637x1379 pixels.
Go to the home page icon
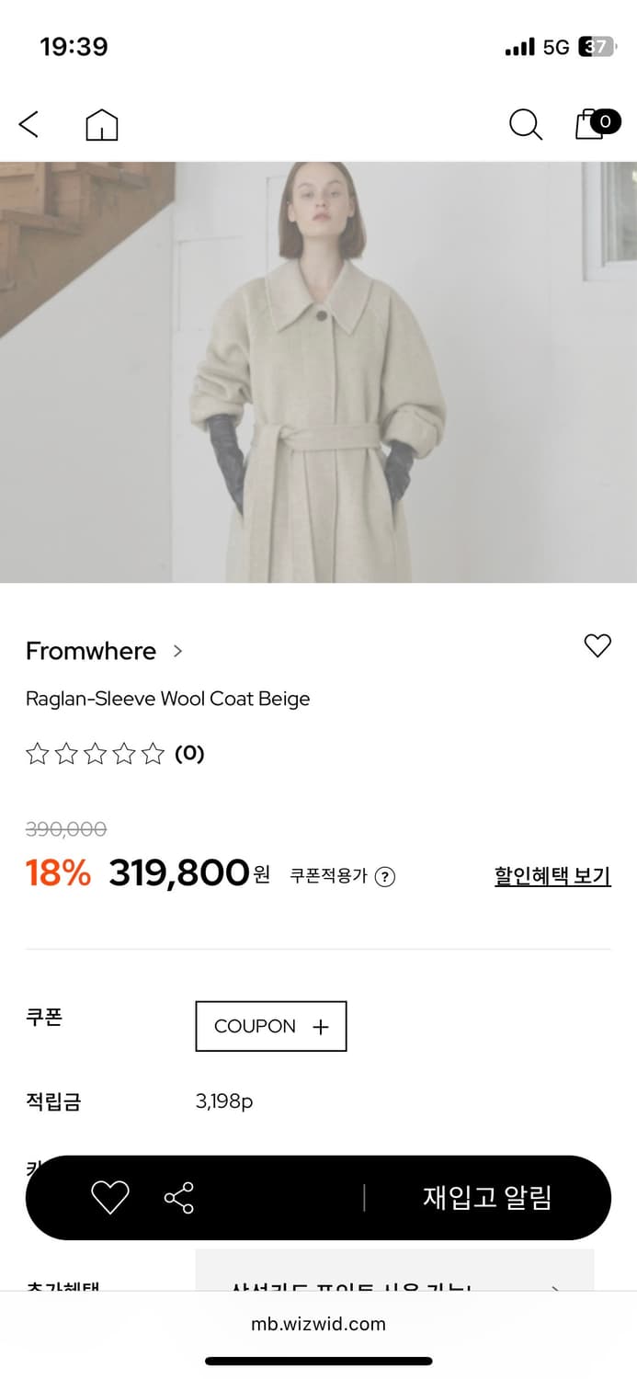[102, 125]
